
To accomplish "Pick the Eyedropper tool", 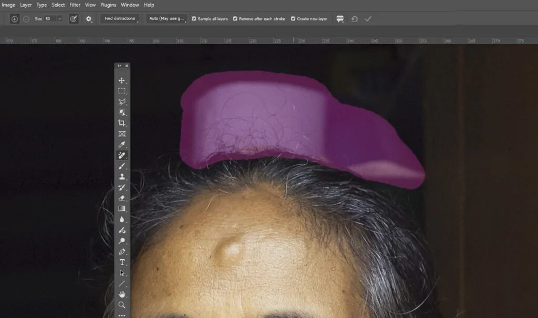I will [x=122, y=144].
